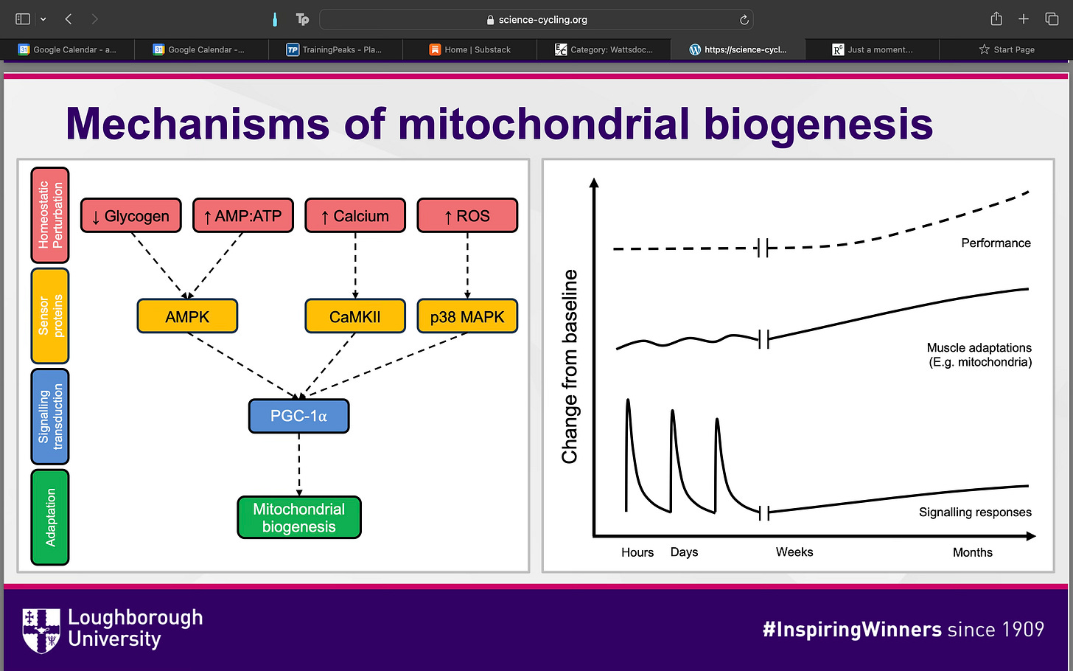Screen dimensions: 1073x671
Task: Reload the page with the refresh icon
Action: [744, 20]
